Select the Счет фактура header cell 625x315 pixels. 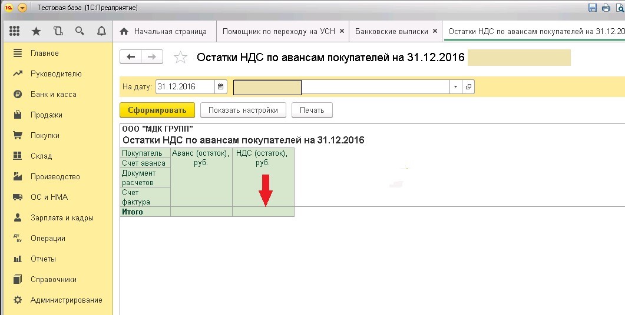coord(145,197)
